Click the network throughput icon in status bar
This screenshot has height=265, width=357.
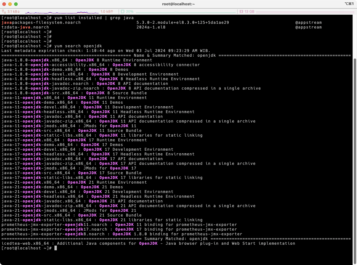[4, 11]
